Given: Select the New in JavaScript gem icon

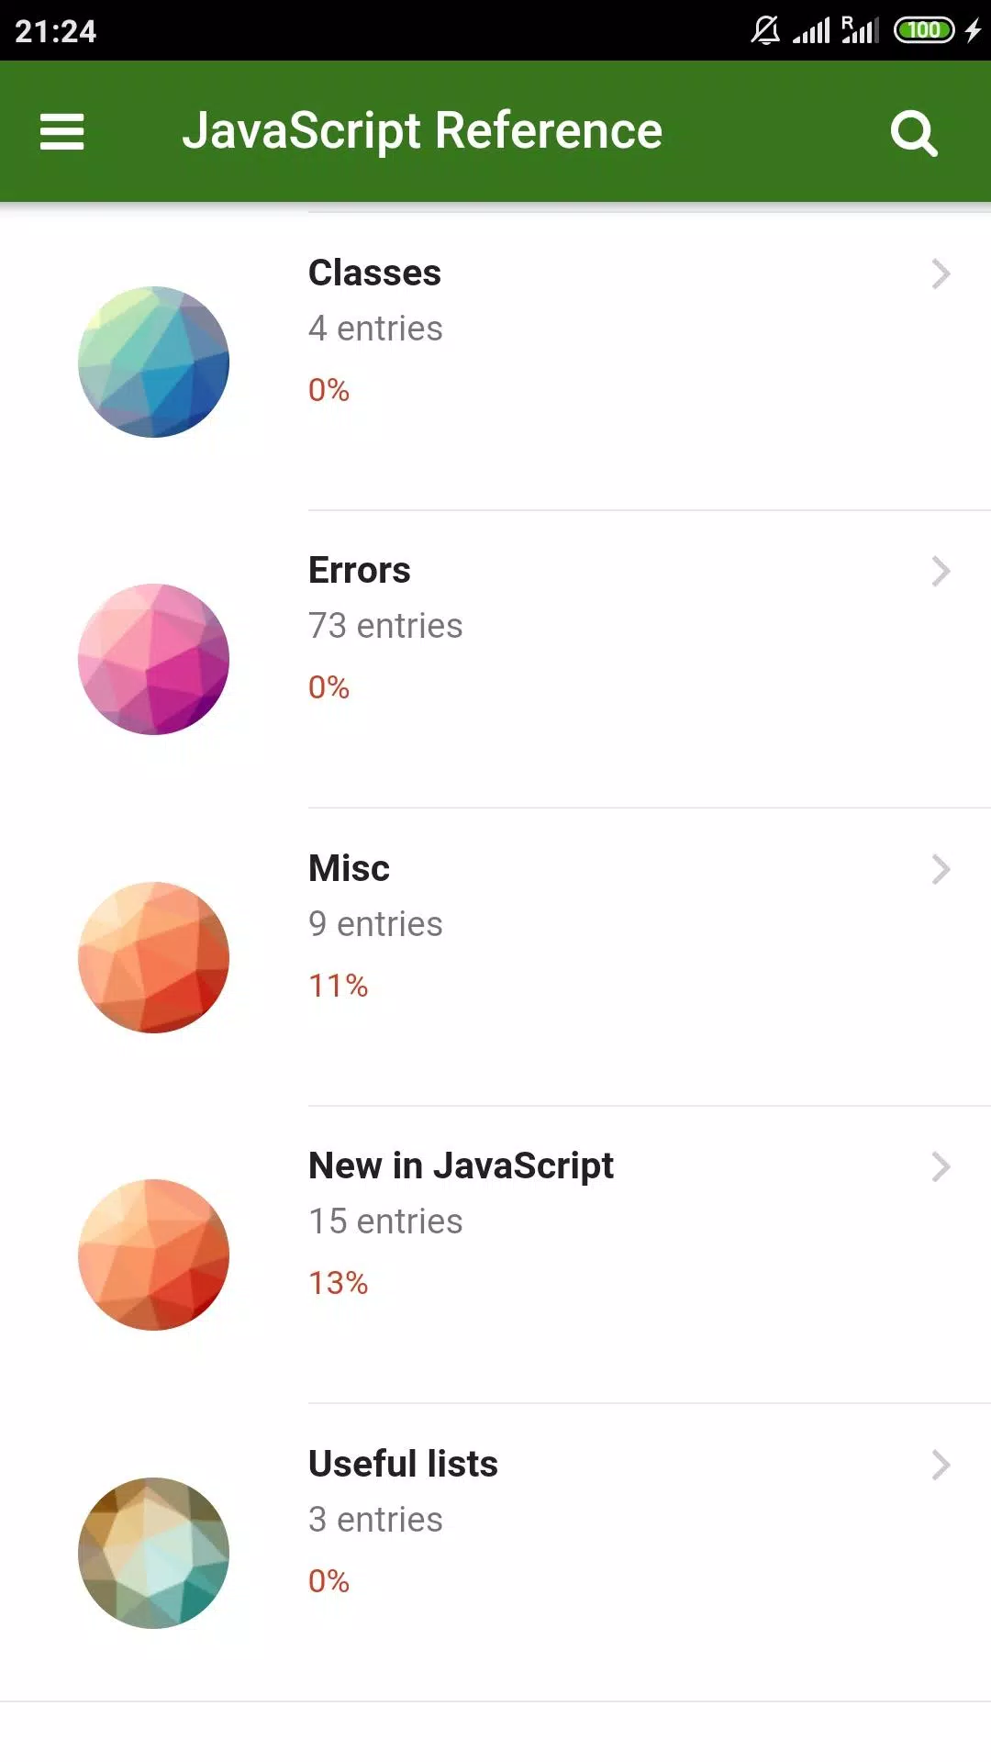Looking at the screenshot, I should [x=153, y=1255].
